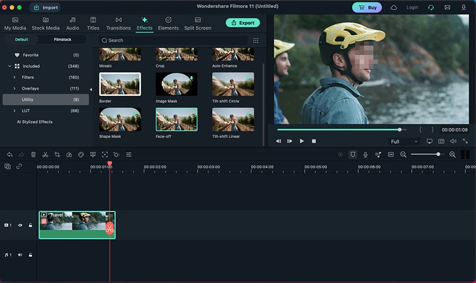Open the Transitions tab
The height and width of the screenshot is (283, 476).
pyautogui.click(x=118, y=24)
